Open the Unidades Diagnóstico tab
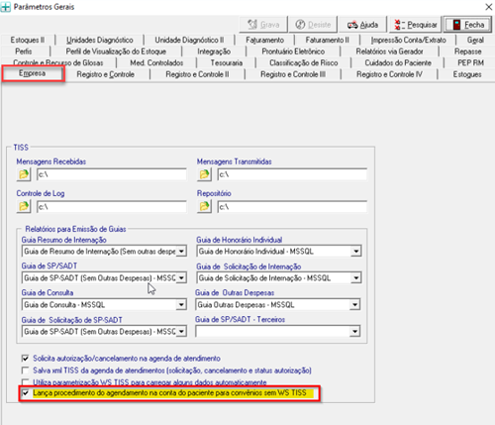495x425 pixels. [x=100, y=40]
